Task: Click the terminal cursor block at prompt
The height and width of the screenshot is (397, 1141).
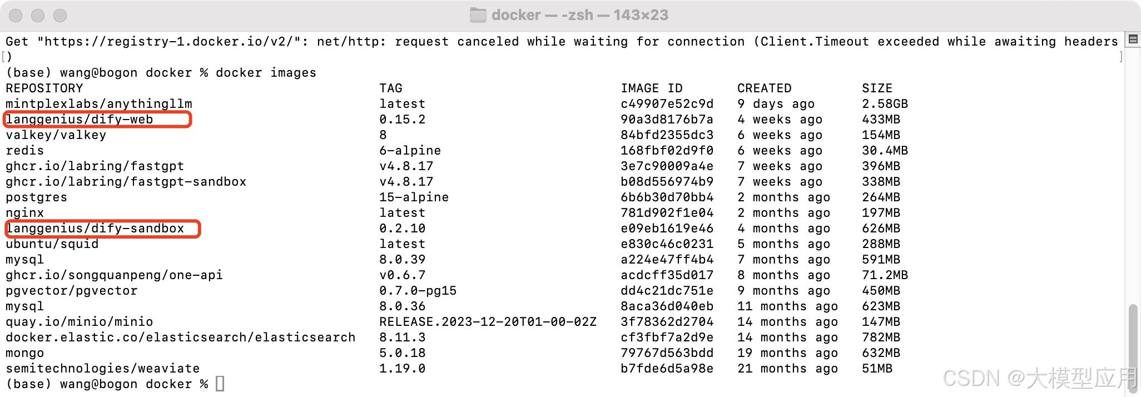Action: tap(219, 383)
